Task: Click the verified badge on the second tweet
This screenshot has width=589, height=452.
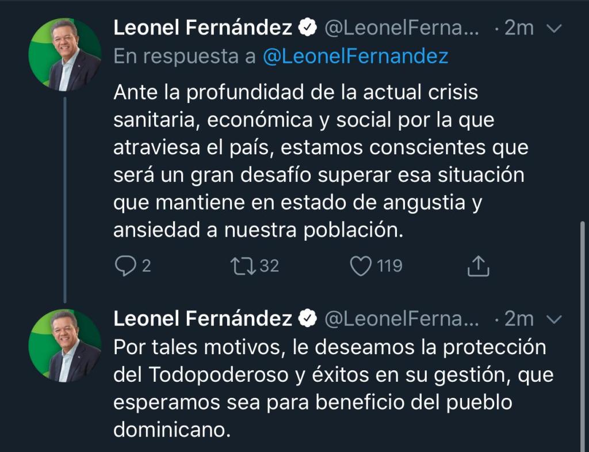Action: click(309, 318)
